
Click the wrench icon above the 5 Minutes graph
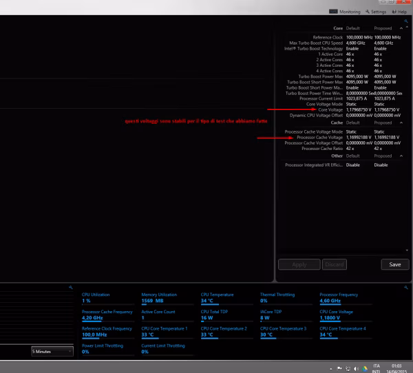coord(71,288)
